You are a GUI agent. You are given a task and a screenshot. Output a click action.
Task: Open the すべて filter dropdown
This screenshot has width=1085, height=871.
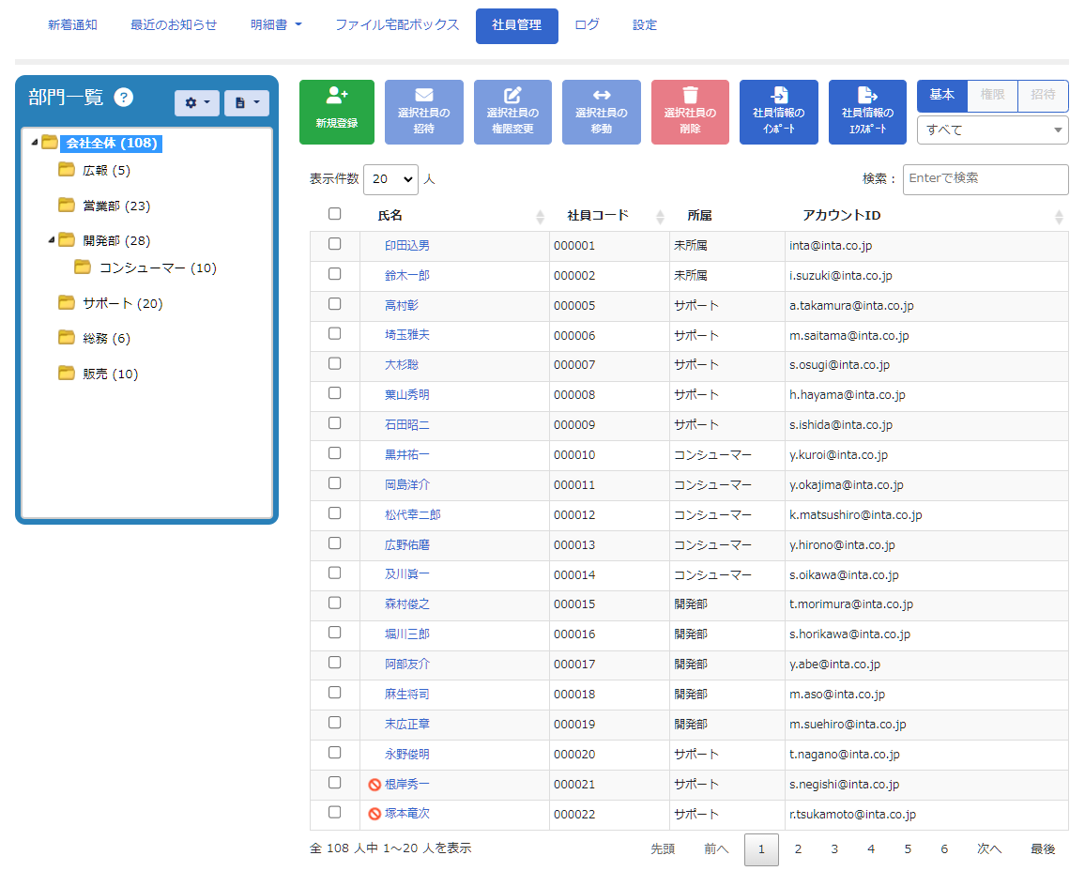992,130
